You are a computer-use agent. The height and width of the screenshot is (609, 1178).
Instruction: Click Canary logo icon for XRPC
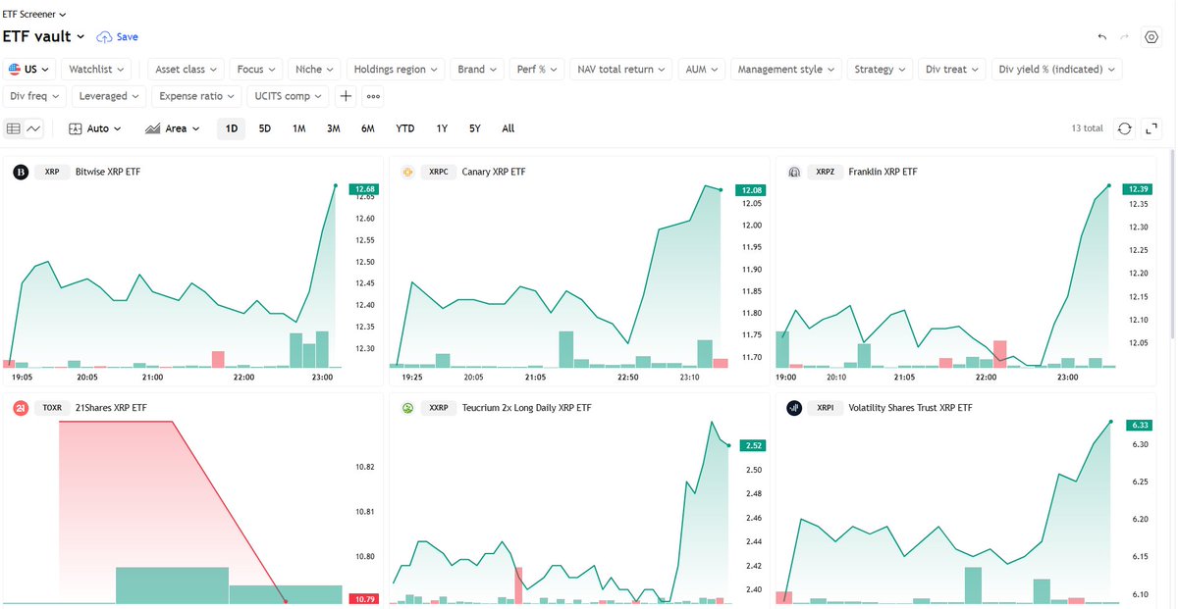[407, 172]
